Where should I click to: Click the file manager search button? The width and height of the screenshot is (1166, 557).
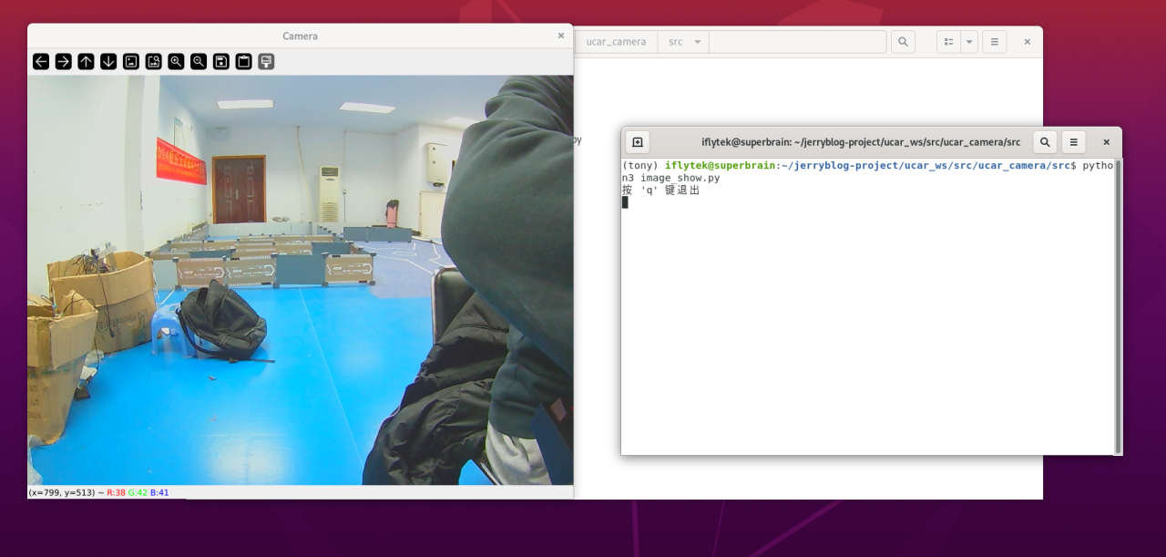tap(903, 42)
